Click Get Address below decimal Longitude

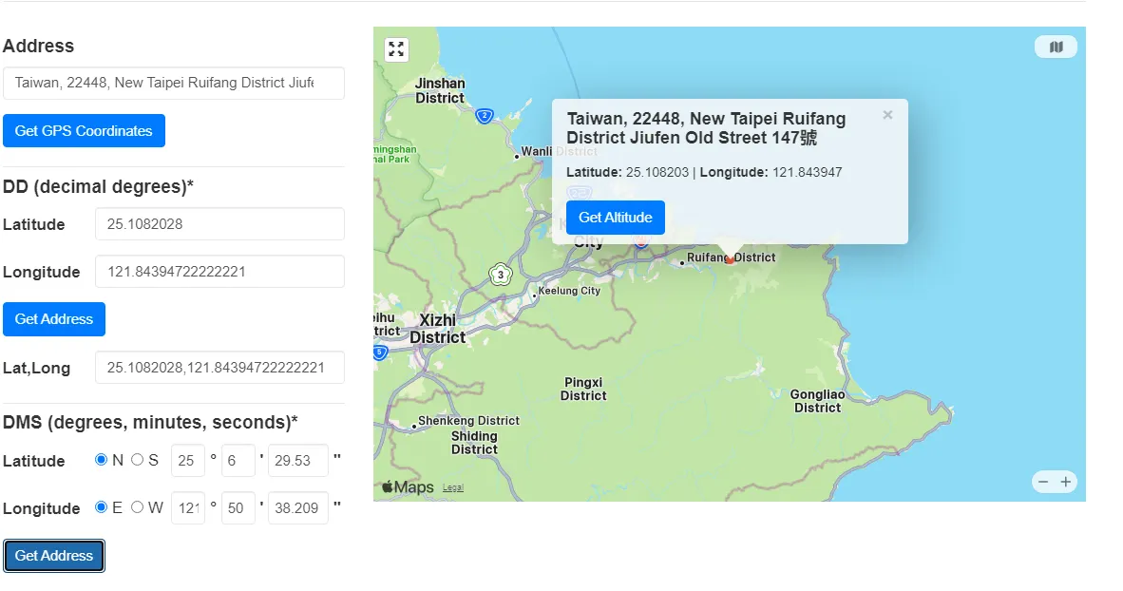54,319
